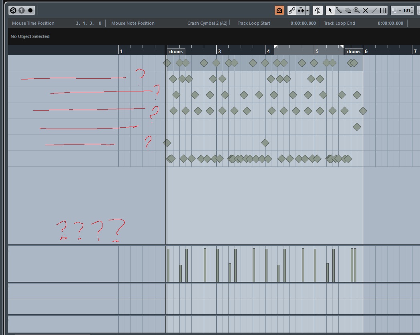Viewport: 420px width, 335px height.
Task: Click the Track Loop End label
Action: coord(340,23)
